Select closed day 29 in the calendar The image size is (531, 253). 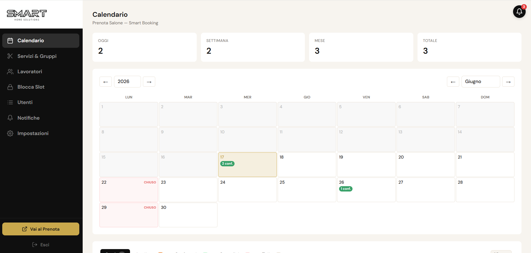[x=129, y=215]
